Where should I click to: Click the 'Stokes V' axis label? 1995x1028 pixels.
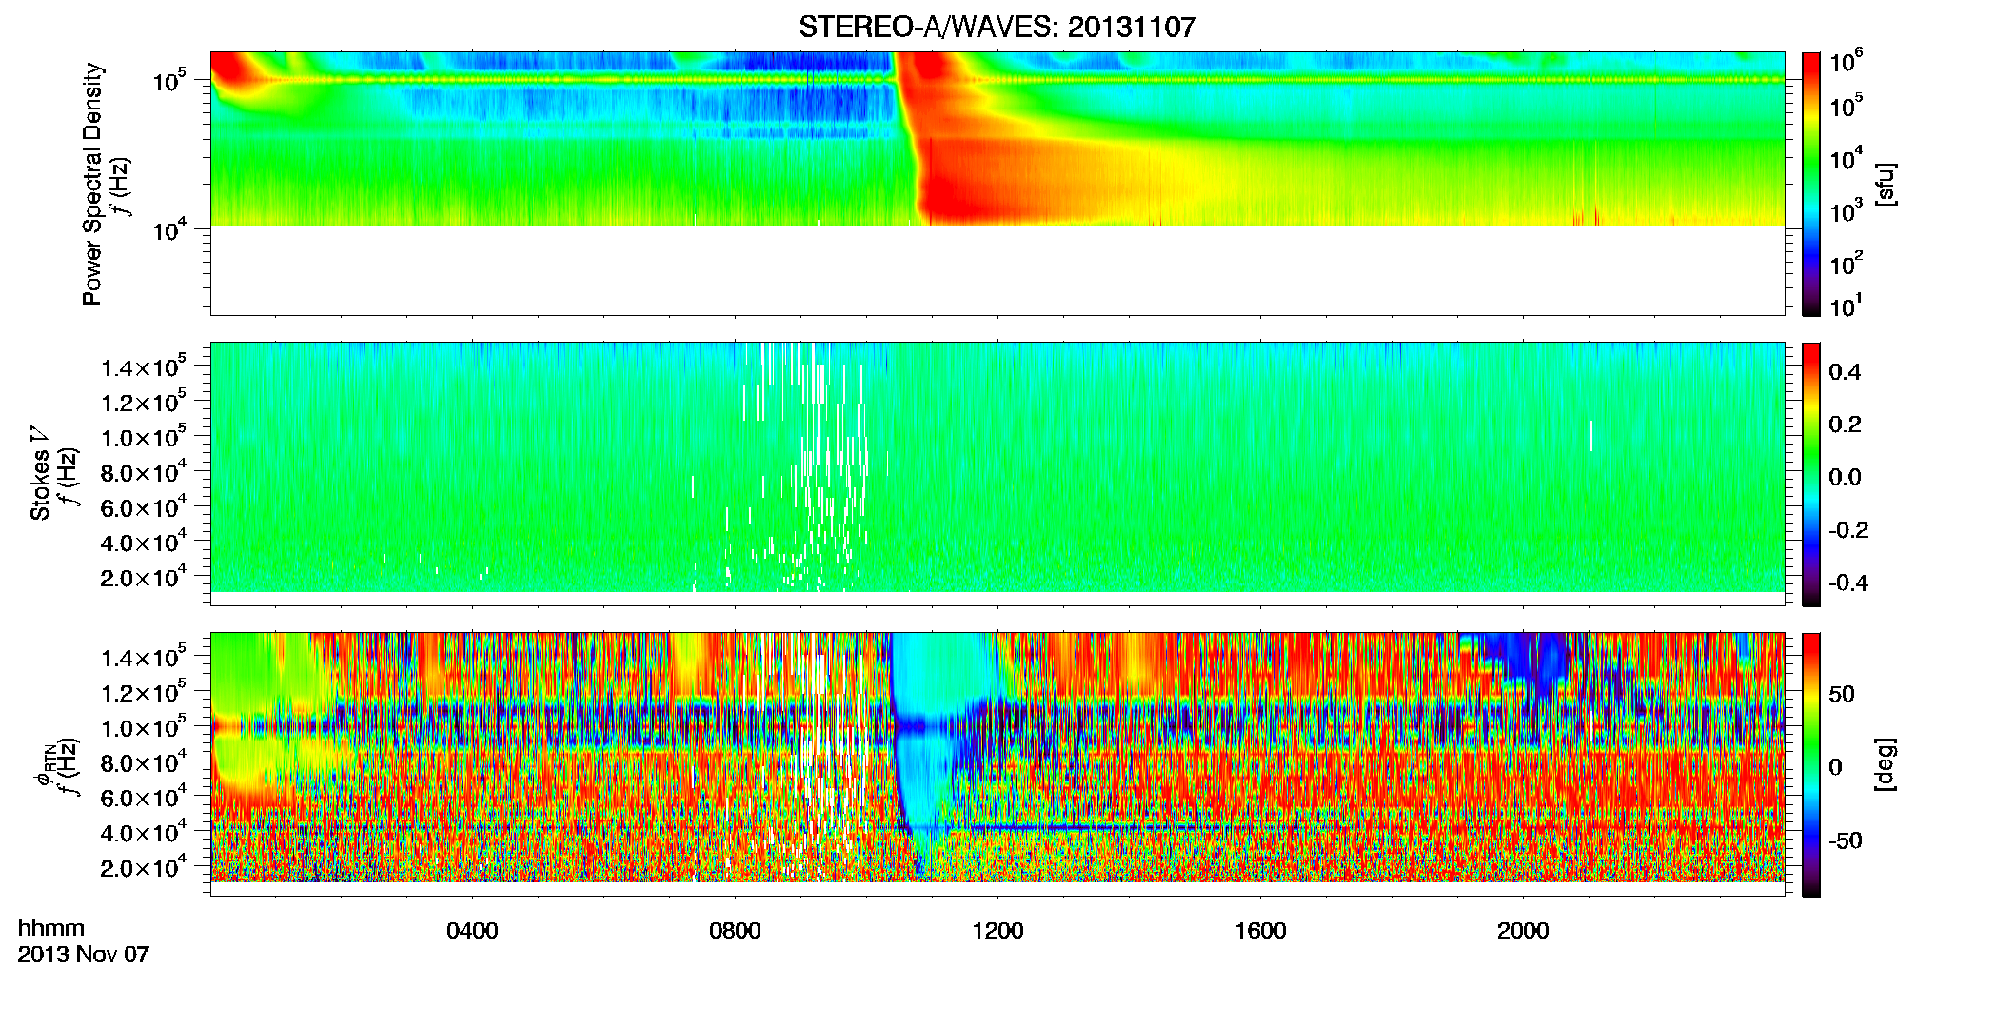point(41,473)
